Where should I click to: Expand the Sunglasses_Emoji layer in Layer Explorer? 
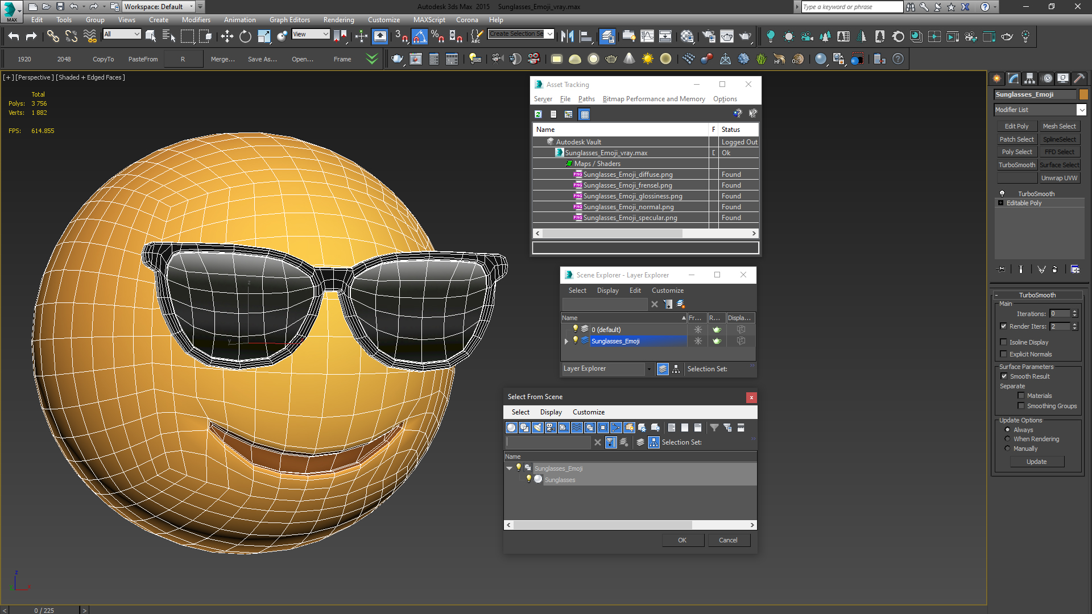click(566, 341)
